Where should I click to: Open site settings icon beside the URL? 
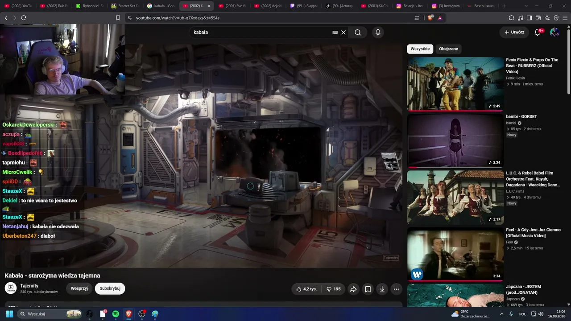(129, 18)
